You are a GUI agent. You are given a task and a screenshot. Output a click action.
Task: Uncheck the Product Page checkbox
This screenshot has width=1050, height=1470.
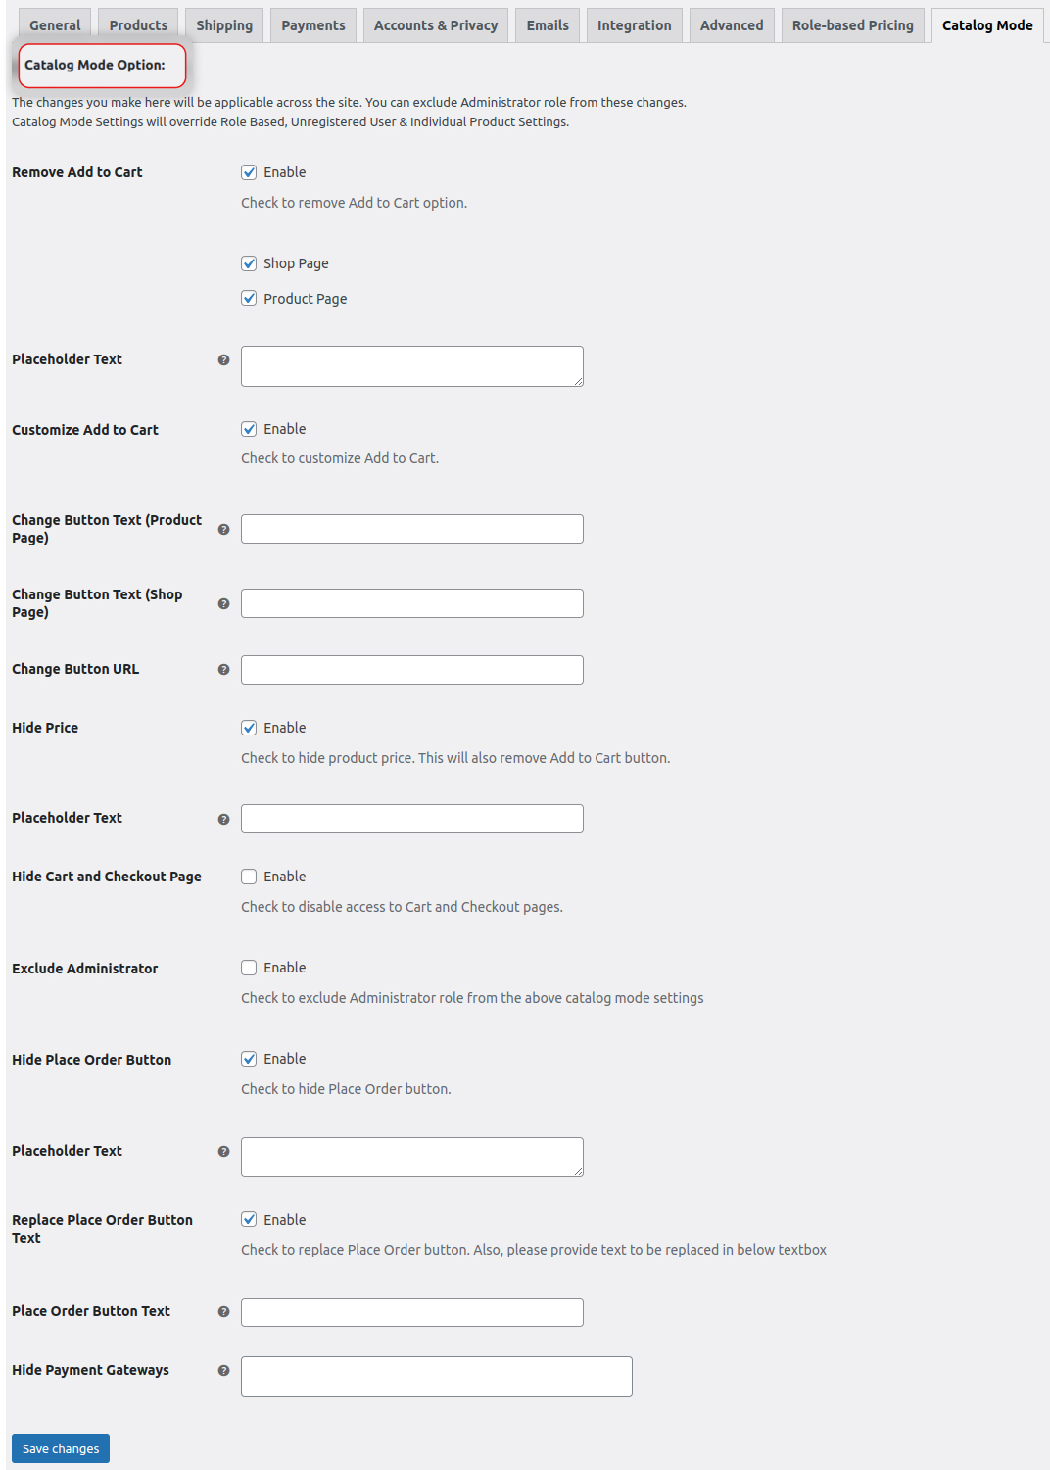pyautogui.click(x=249, y=298)
